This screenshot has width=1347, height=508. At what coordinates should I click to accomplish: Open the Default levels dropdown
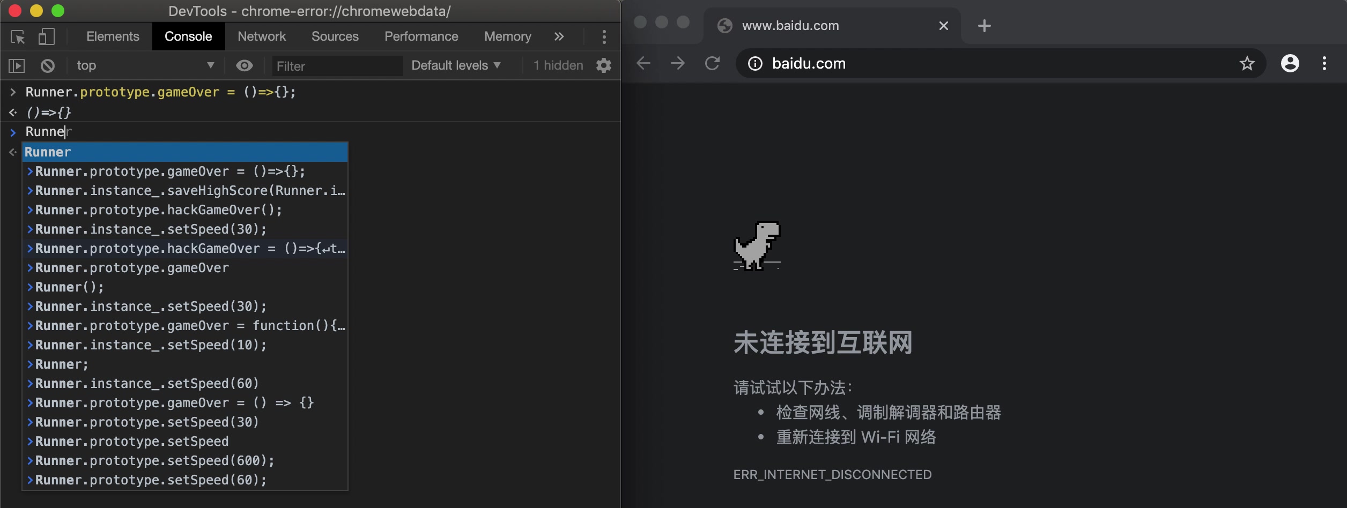point(456,65)
